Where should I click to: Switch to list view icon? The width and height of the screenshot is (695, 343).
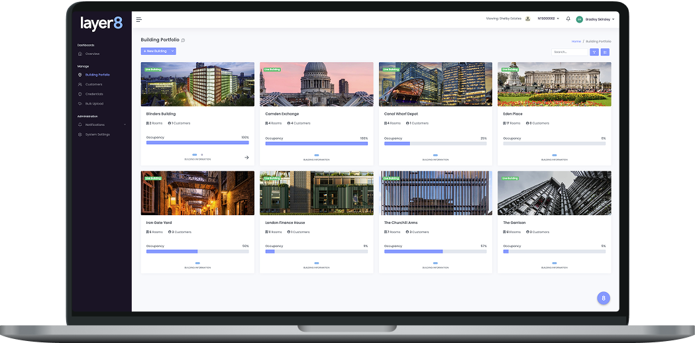coord(606,52)
